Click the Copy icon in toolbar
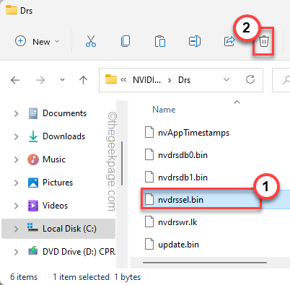 pyautogui.click(x=126, y=41)
